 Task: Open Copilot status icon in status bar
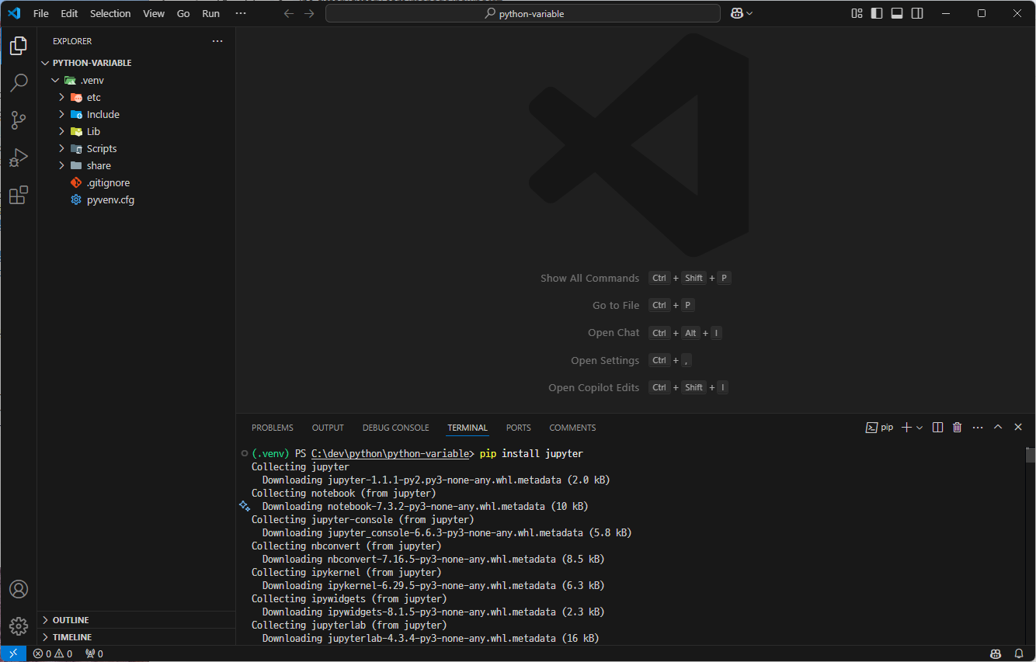tap(996, 653)
